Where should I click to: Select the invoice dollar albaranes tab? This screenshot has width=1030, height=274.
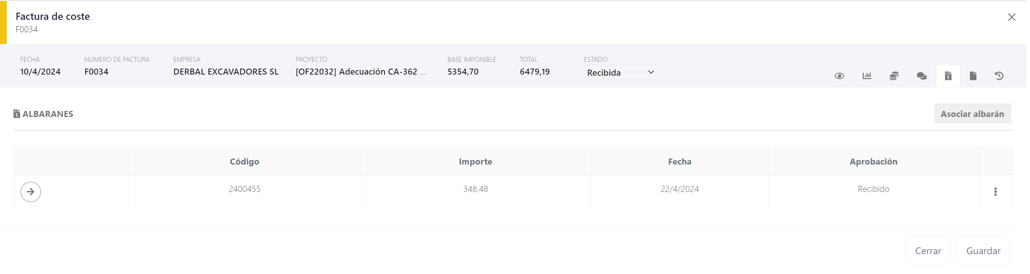(948, 76)
